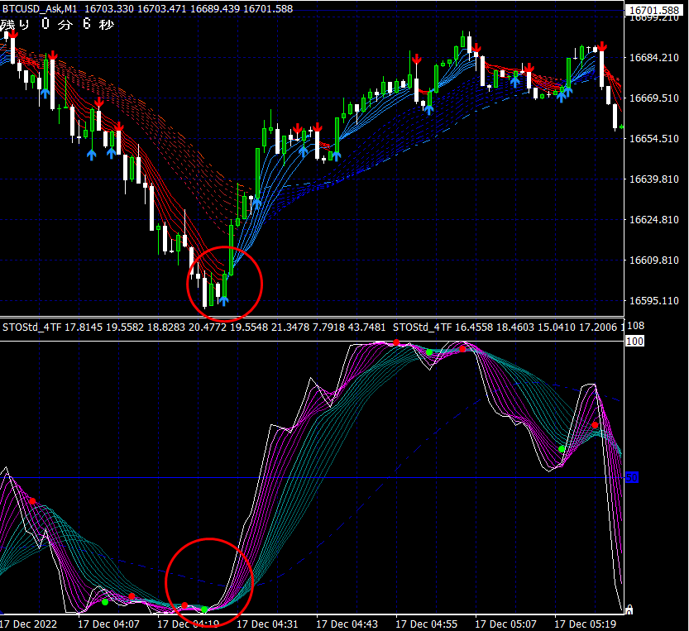This screenshot has height=631, width=689.
Task: Click price scale value 16639.810
Action: (x=653, y=179)
